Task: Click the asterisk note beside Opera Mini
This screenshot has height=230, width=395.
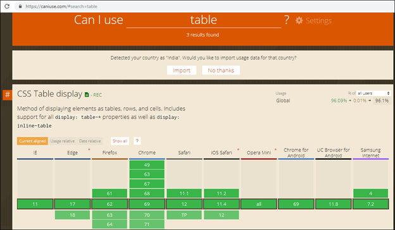Action: pos(275,150)
